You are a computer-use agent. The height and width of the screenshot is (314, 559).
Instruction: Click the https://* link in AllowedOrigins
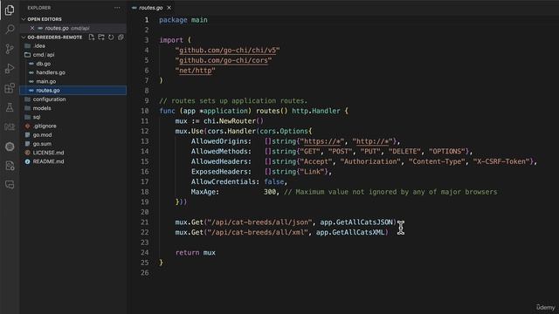(322, 141)
